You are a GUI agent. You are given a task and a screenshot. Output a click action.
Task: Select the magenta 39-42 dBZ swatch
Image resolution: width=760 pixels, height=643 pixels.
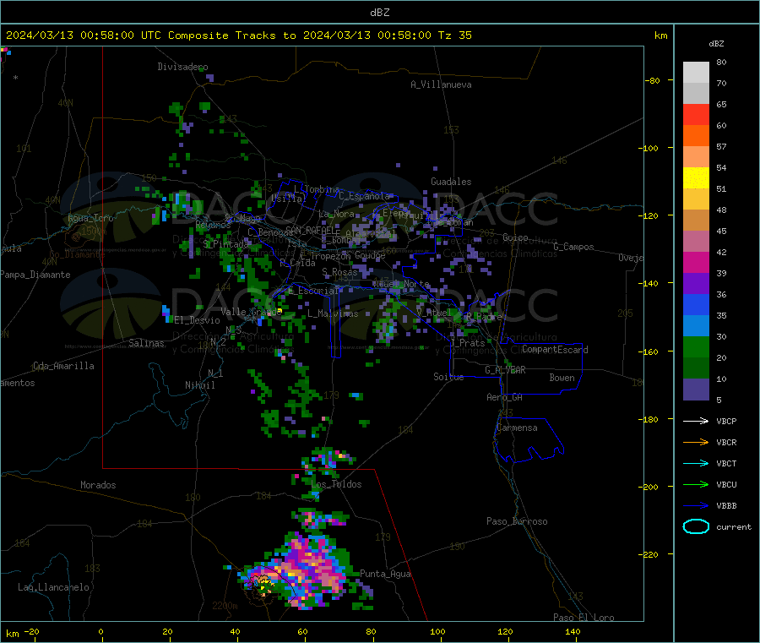[696, 262]
